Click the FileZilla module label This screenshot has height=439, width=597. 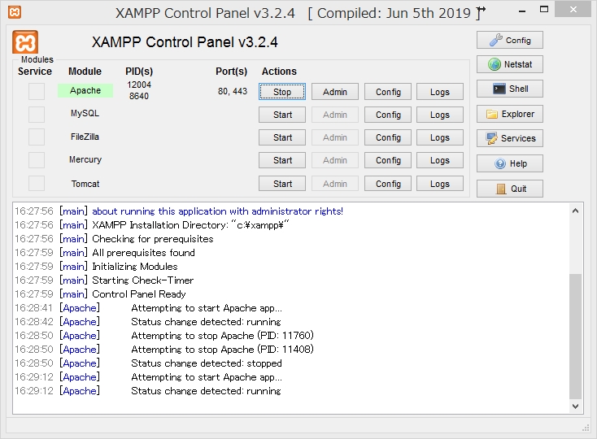click(85, 137)
